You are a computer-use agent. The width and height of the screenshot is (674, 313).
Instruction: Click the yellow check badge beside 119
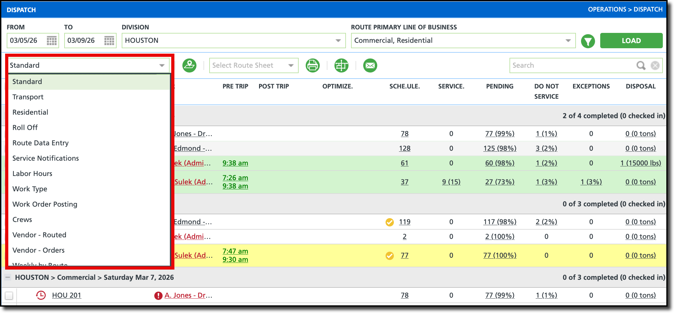(x=390, y=222)
